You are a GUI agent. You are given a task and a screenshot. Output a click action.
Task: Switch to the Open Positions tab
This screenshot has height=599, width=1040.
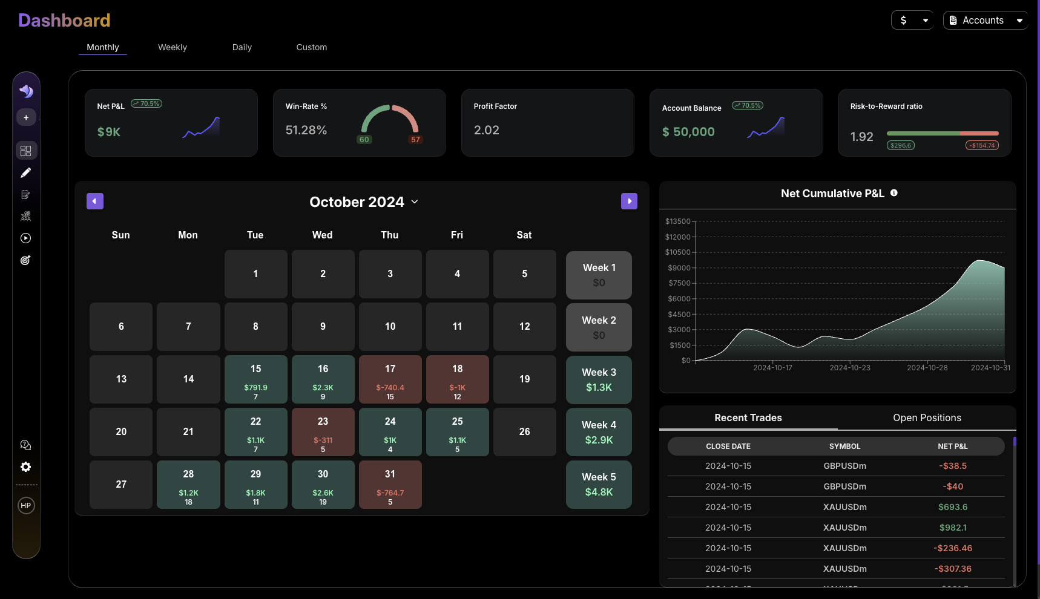(x=927, y=418)
